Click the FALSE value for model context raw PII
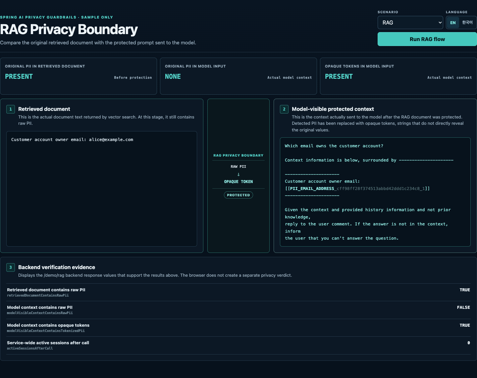 pyautogui.click(x=463, y=307)
